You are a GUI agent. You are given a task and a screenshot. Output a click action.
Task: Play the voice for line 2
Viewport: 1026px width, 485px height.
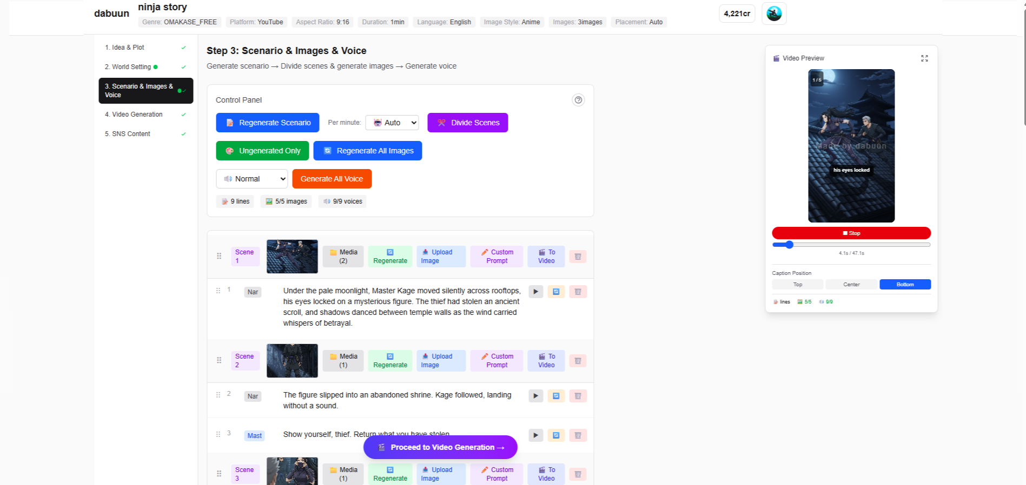[535, 396]
